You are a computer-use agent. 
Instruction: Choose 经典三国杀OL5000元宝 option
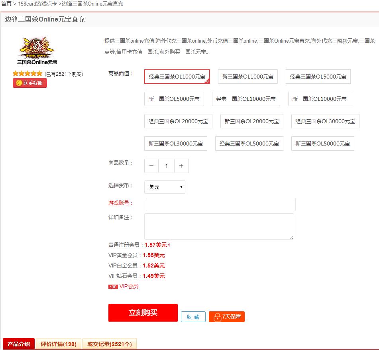tap(318, 77)
